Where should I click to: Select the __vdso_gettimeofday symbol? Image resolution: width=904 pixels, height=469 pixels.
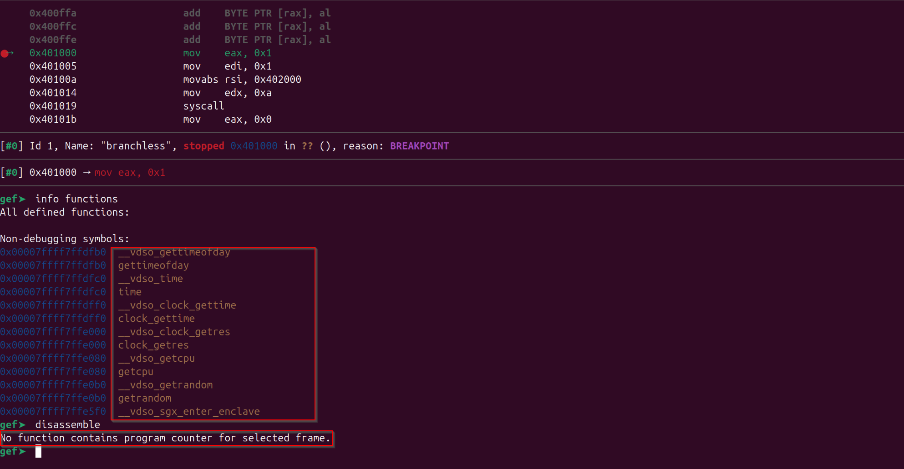(174, 252)
